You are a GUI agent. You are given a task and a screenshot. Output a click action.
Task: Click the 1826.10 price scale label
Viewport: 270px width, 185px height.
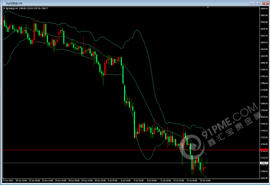coord(264,42)
